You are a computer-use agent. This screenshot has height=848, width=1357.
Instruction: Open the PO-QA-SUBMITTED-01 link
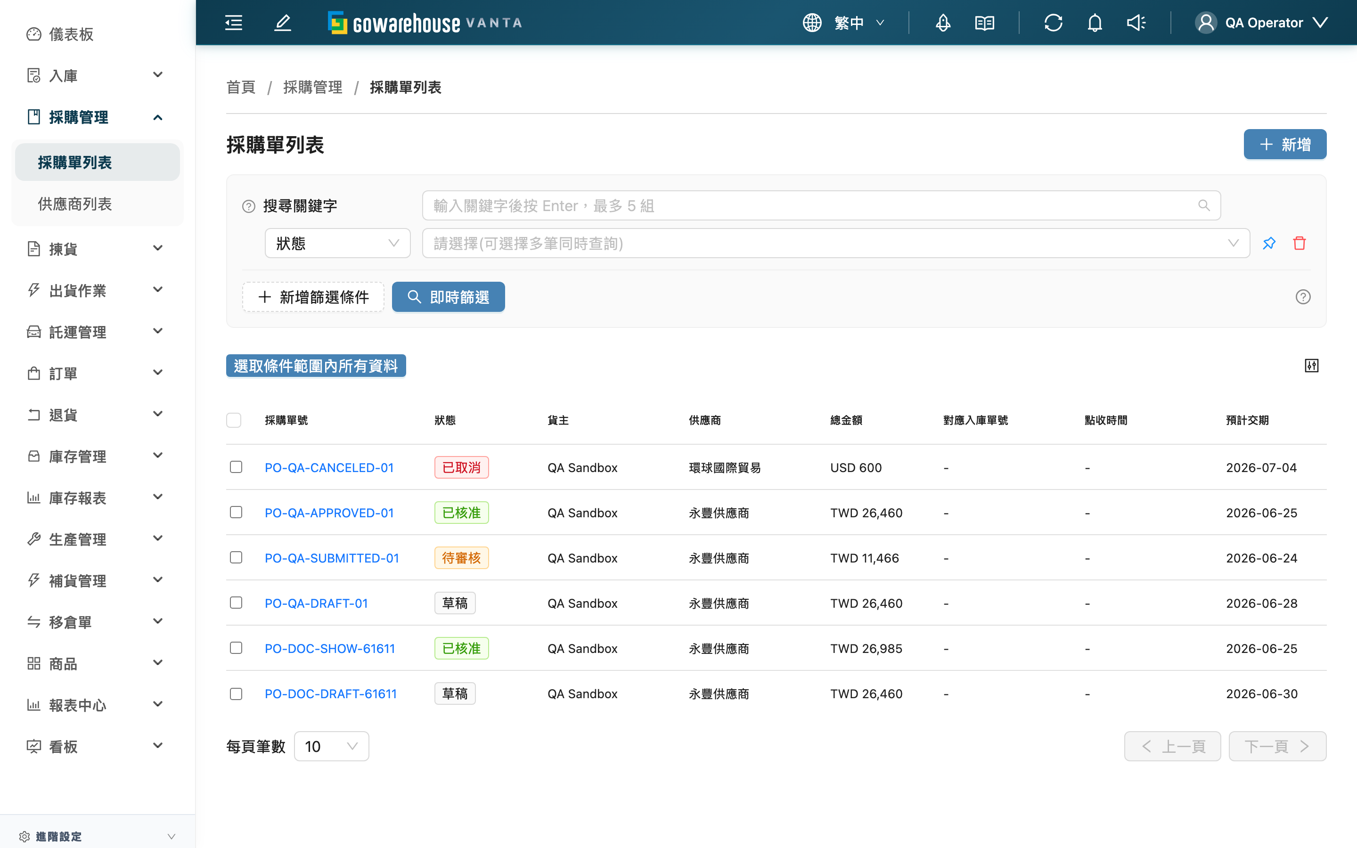coord(331,558)
